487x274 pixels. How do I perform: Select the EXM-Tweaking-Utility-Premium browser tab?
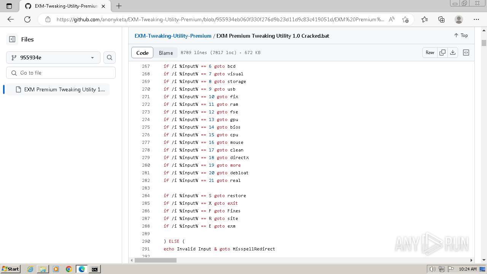tap(65, 6)
